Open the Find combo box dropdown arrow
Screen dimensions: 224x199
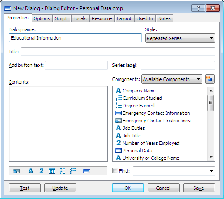211,171
